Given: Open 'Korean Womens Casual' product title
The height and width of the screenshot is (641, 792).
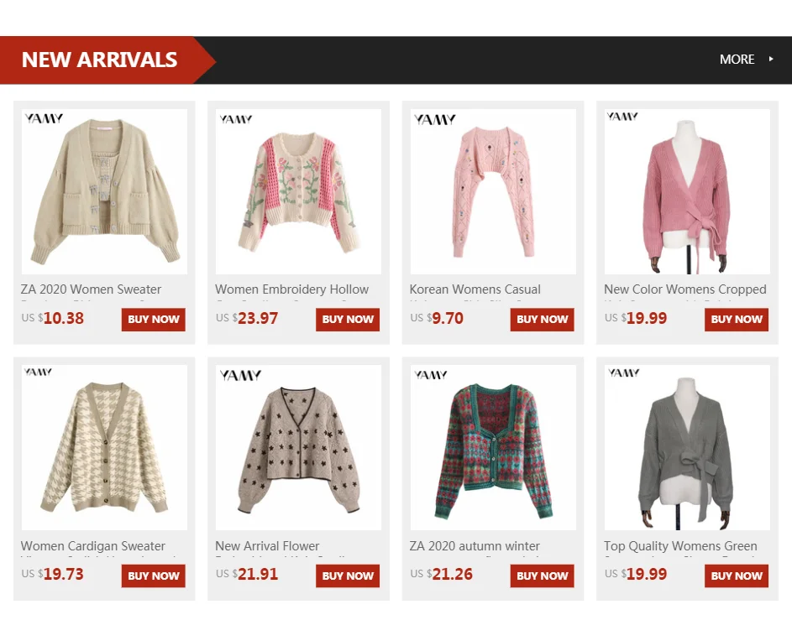Looking at the screenshot, I should pos(475,289).
